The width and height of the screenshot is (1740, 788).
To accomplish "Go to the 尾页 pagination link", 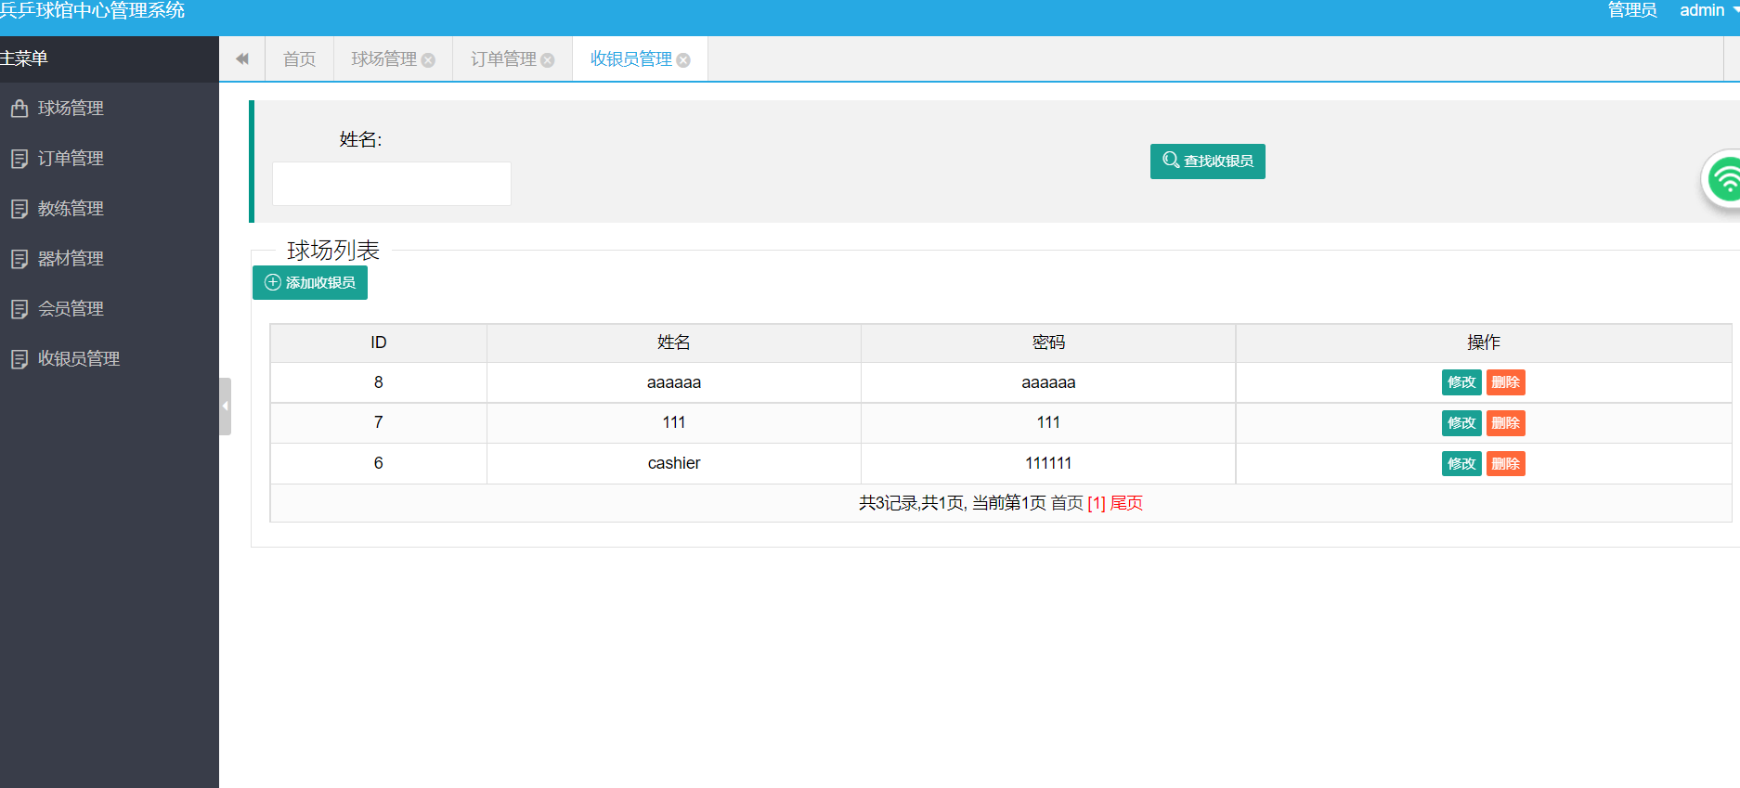I will 1126,503.
